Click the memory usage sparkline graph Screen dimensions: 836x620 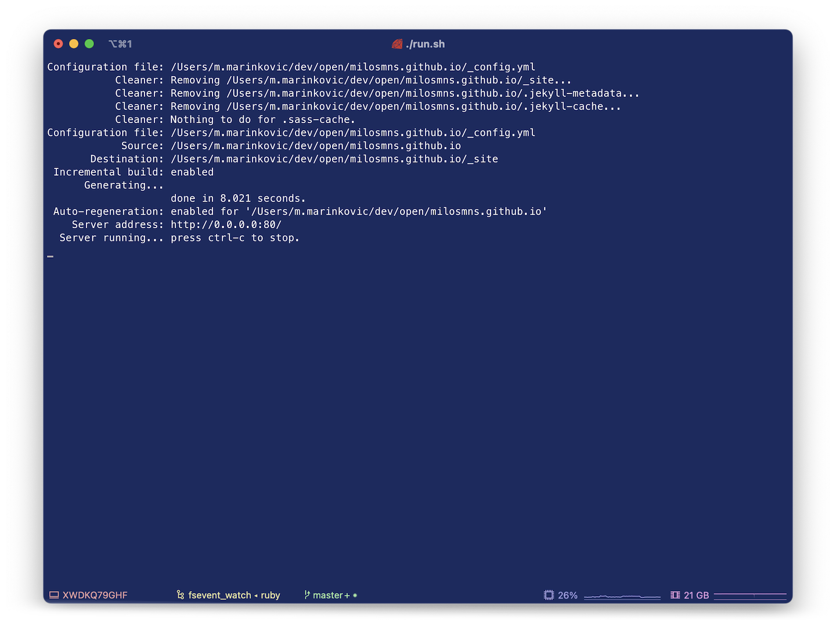pyautogui.click(x=750, y=596)
